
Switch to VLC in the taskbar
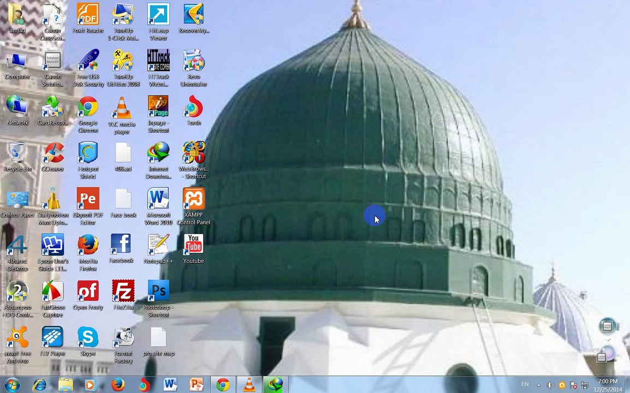(249, 385)
